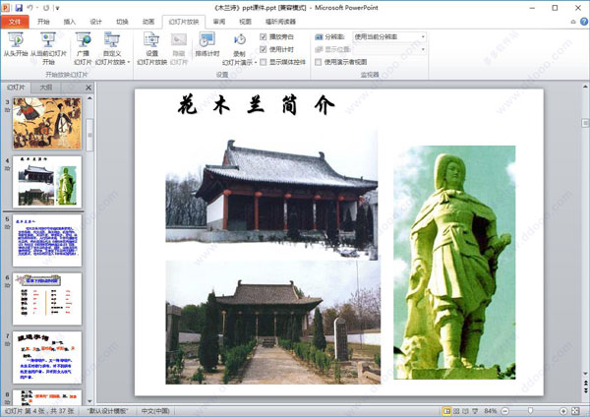Click zoom slider handle in status bar
The image size is (590, 417).
(x=530, y=411)
